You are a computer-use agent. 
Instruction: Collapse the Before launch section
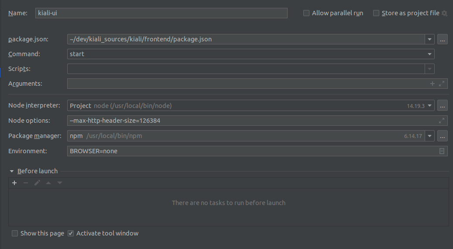coord(12,172)
